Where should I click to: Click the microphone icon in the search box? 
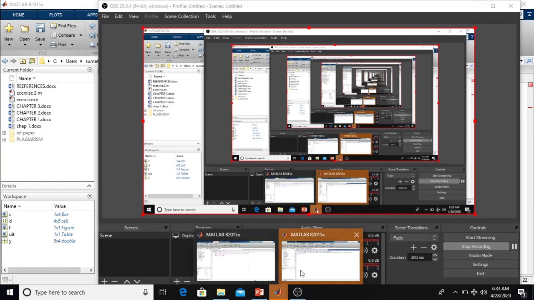[145, 292]
